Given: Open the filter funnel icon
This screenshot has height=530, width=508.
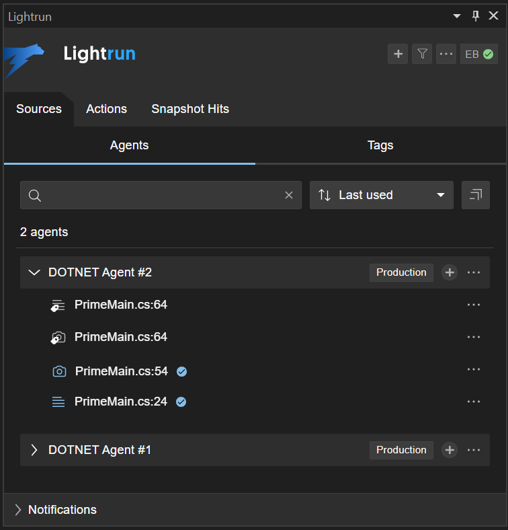Looking at the screenshot, I should coord(422,54).
